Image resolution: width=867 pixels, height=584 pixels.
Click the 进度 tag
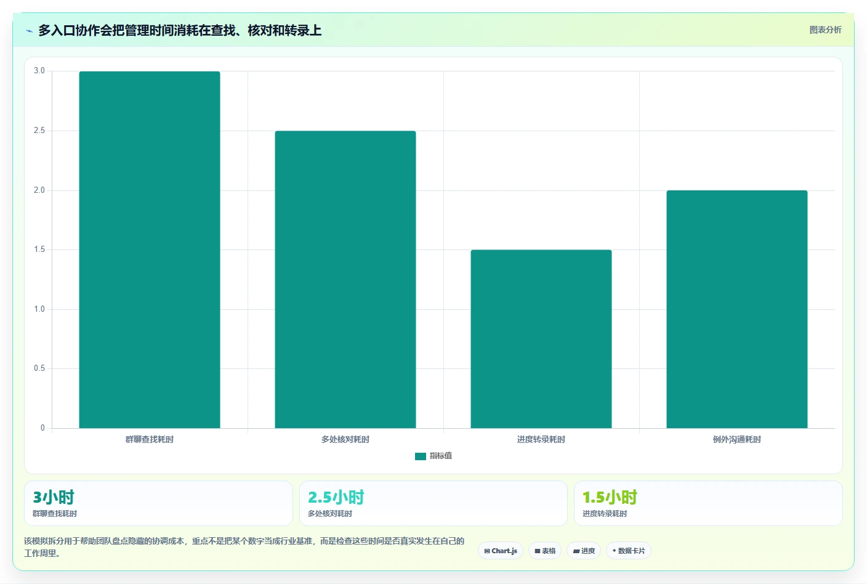(584, 551)
